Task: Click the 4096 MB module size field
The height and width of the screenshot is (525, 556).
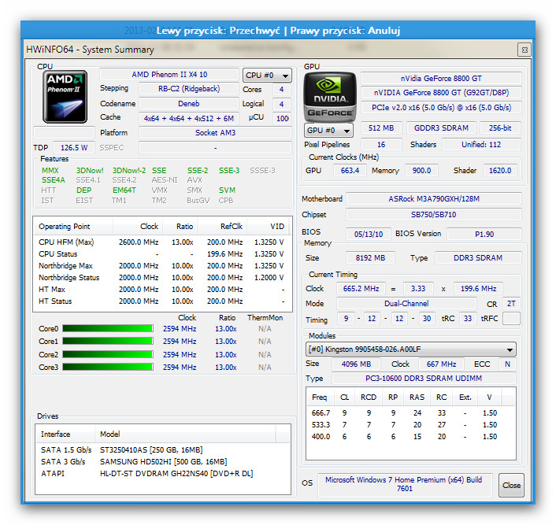Action: (x=356, y=364)
